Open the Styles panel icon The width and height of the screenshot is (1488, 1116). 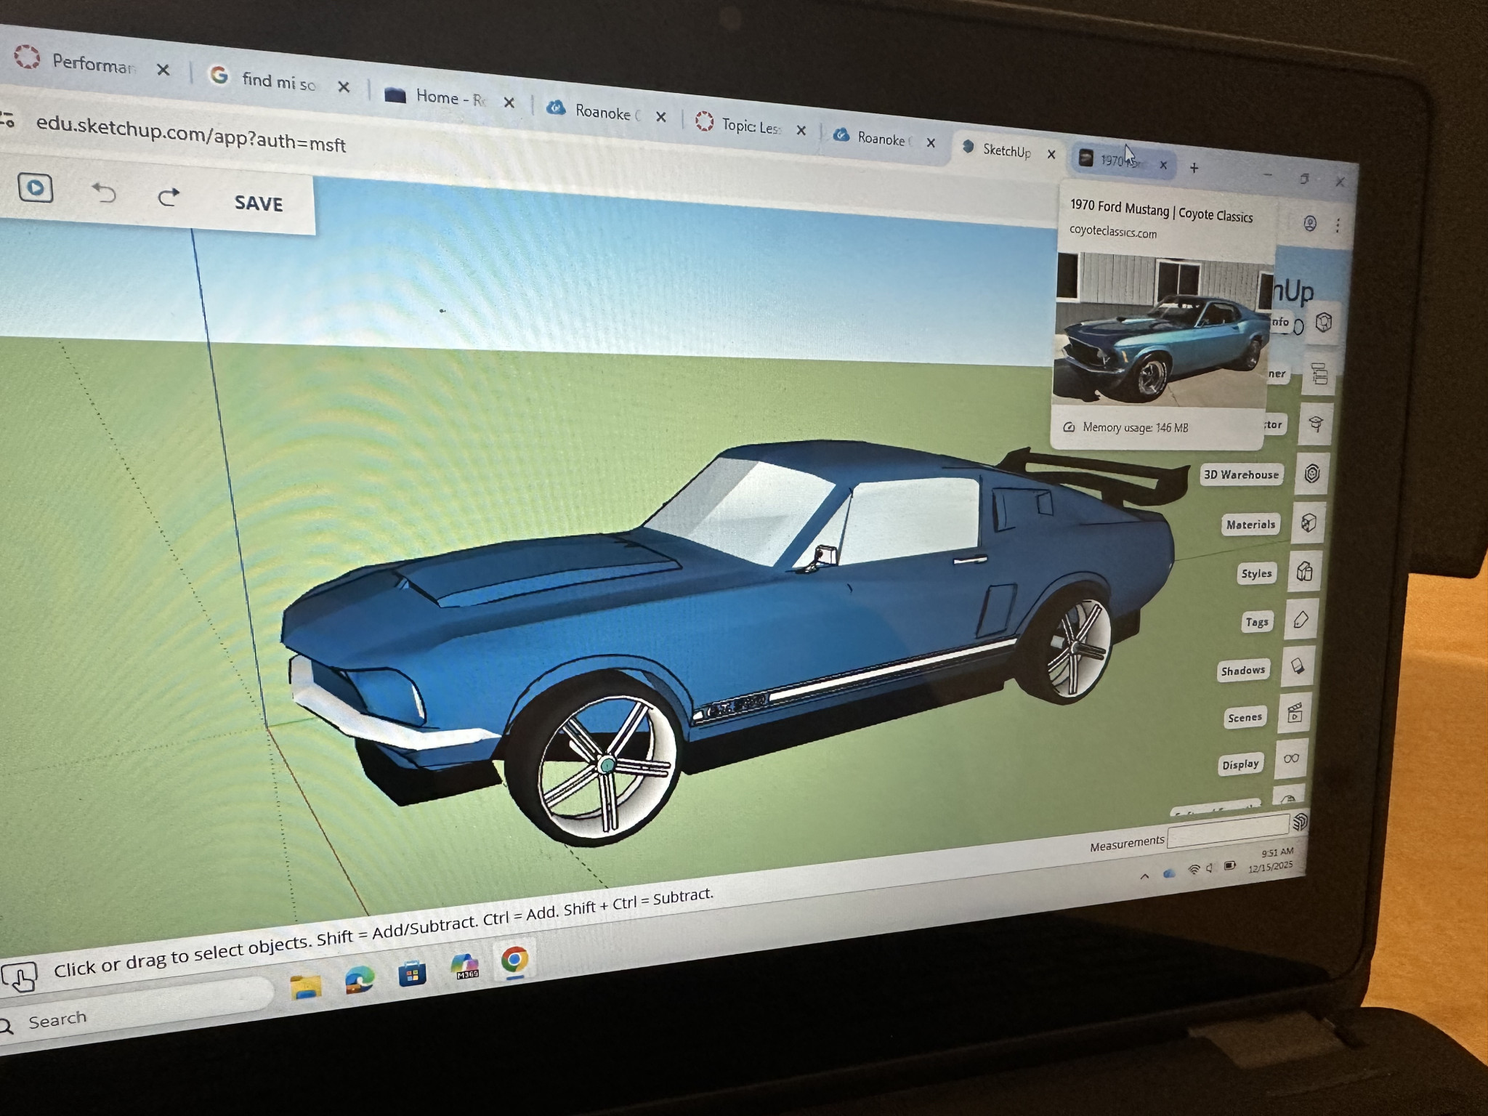point(1304,572)
